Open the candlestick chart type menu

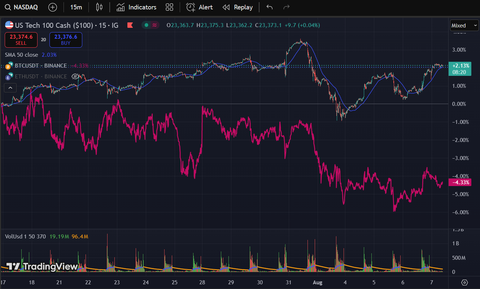tap(99, 7)
